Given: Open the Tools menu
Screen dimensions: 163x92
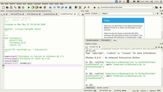Looking at the screenshot, I should coord(51,4).
